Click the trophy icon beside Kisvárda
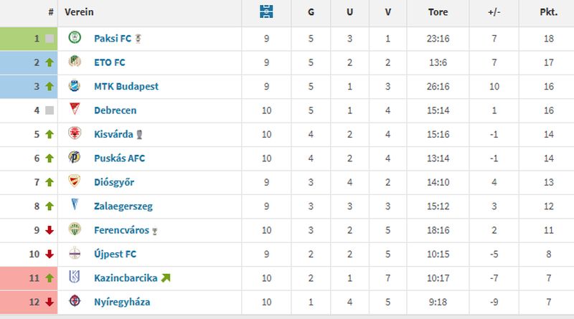 point(148,135)
